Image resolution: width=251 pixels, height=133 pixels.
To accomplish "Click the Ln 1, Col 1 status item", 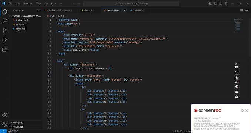I will click(177, 131).
